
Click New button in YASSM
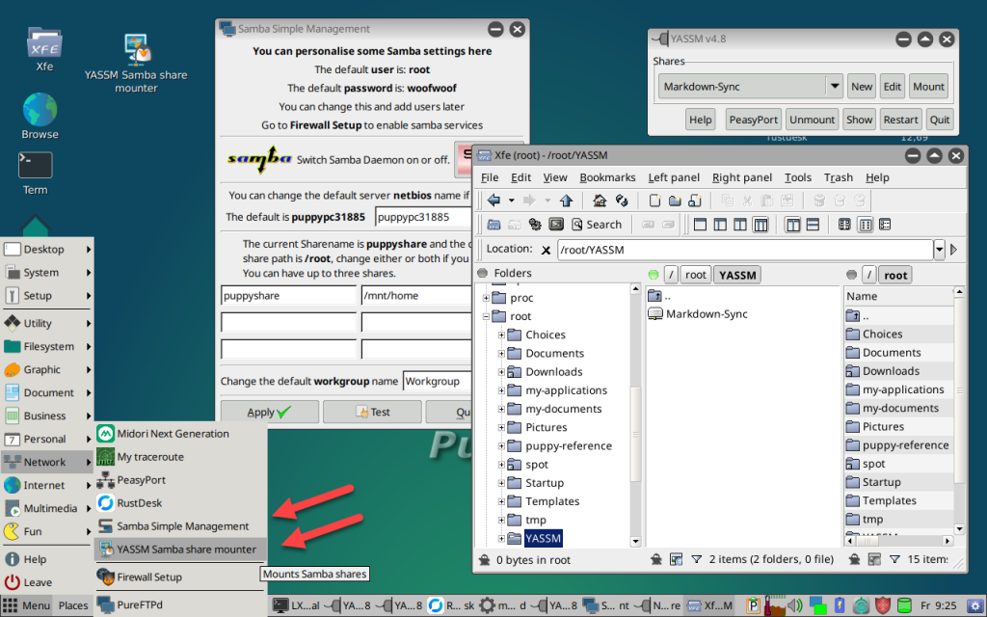862,87
